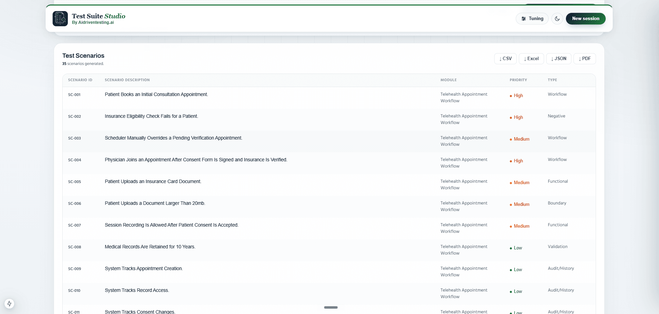The height and width of the screenshot is (314, 659).
Task: Click 'Patient Books an Initial Consultation Appointment.'
Action: click(x=156, y=95)
